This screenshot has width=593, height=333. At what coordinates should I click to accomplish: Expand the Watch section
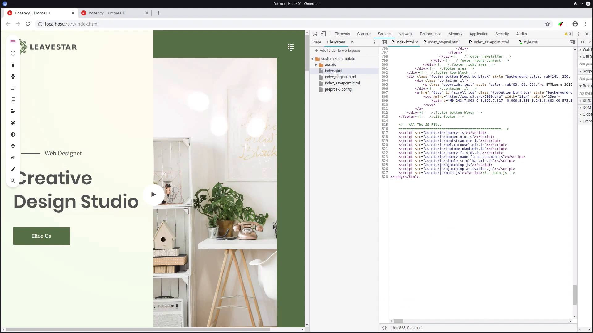pyautogui.click(x=585, y=50)
